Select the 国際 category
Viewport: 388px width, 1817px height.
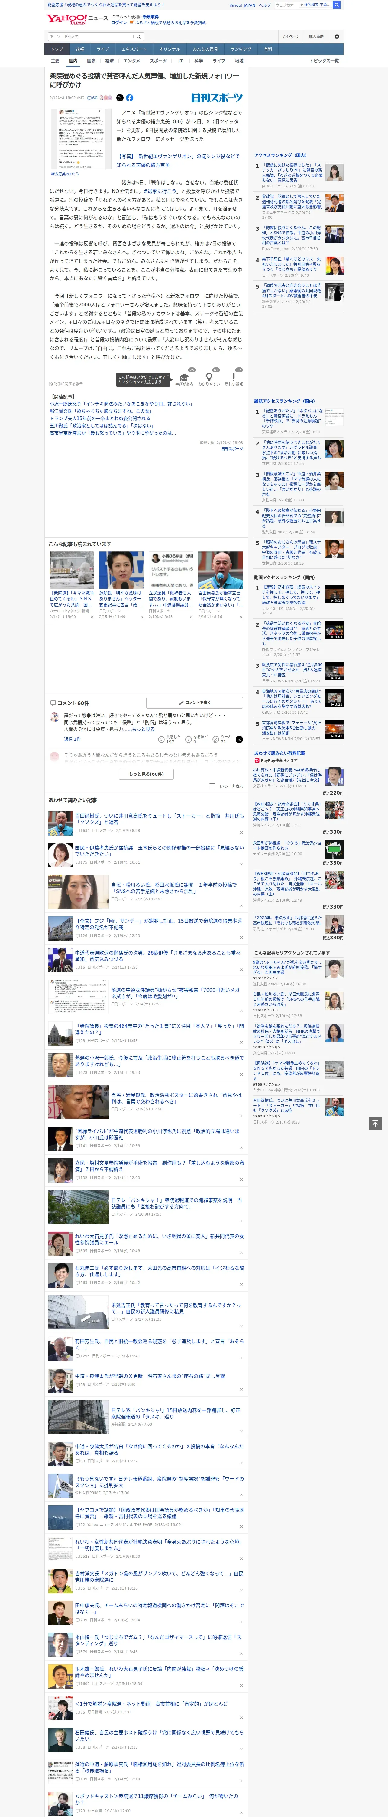click(91, 61)
